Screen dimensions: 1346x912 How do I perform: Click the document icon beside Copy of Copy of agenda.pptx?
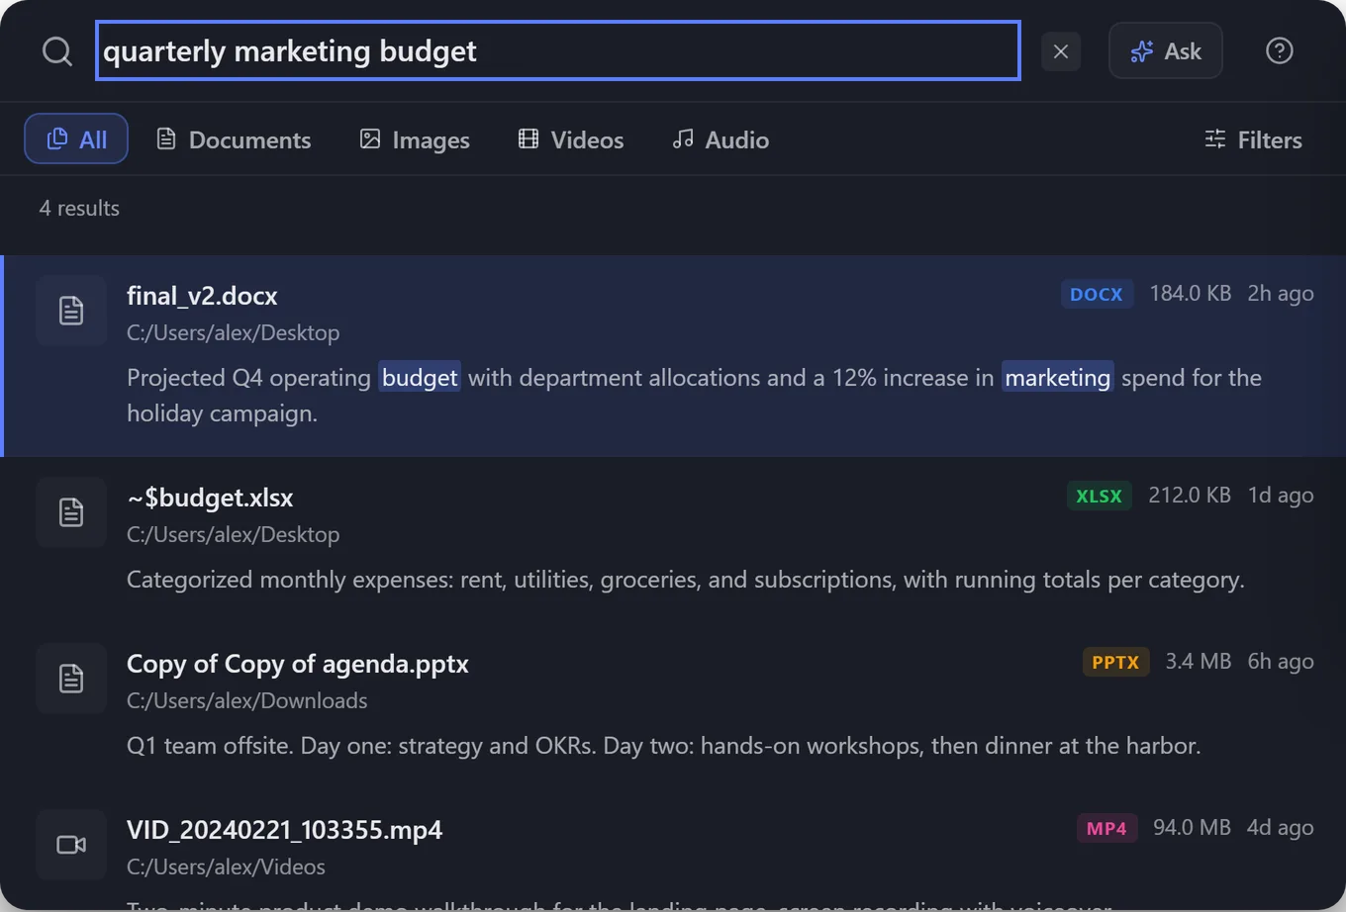(x=71, y=679)
